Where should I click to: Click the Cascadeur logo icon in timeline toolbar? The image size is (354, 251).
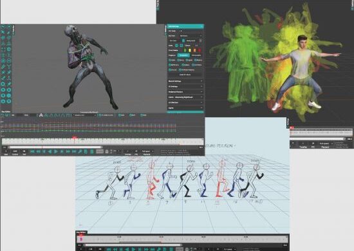pos(41,115)
